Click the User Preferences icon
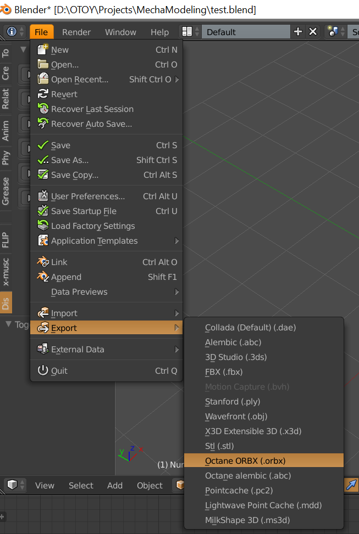 click(x=43, y=196)
